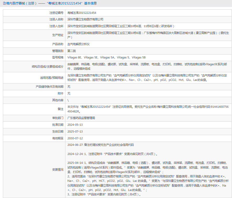Select the production address value mentioning 梅州市
Image resolution: width=232 pixels, height=198 pixels.
point(148,35)
